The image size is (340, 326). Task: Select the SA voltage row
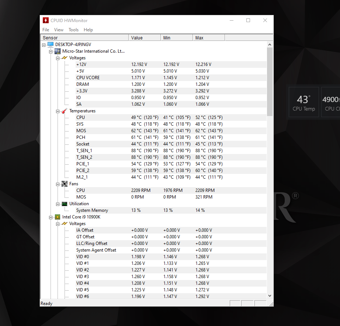[171, 104]
